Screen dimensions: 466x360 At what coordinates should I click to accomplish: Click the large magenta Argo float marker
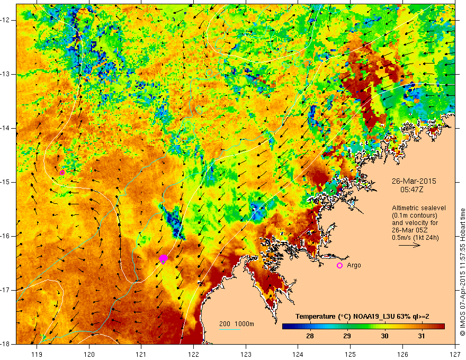[x=163, y=259]
